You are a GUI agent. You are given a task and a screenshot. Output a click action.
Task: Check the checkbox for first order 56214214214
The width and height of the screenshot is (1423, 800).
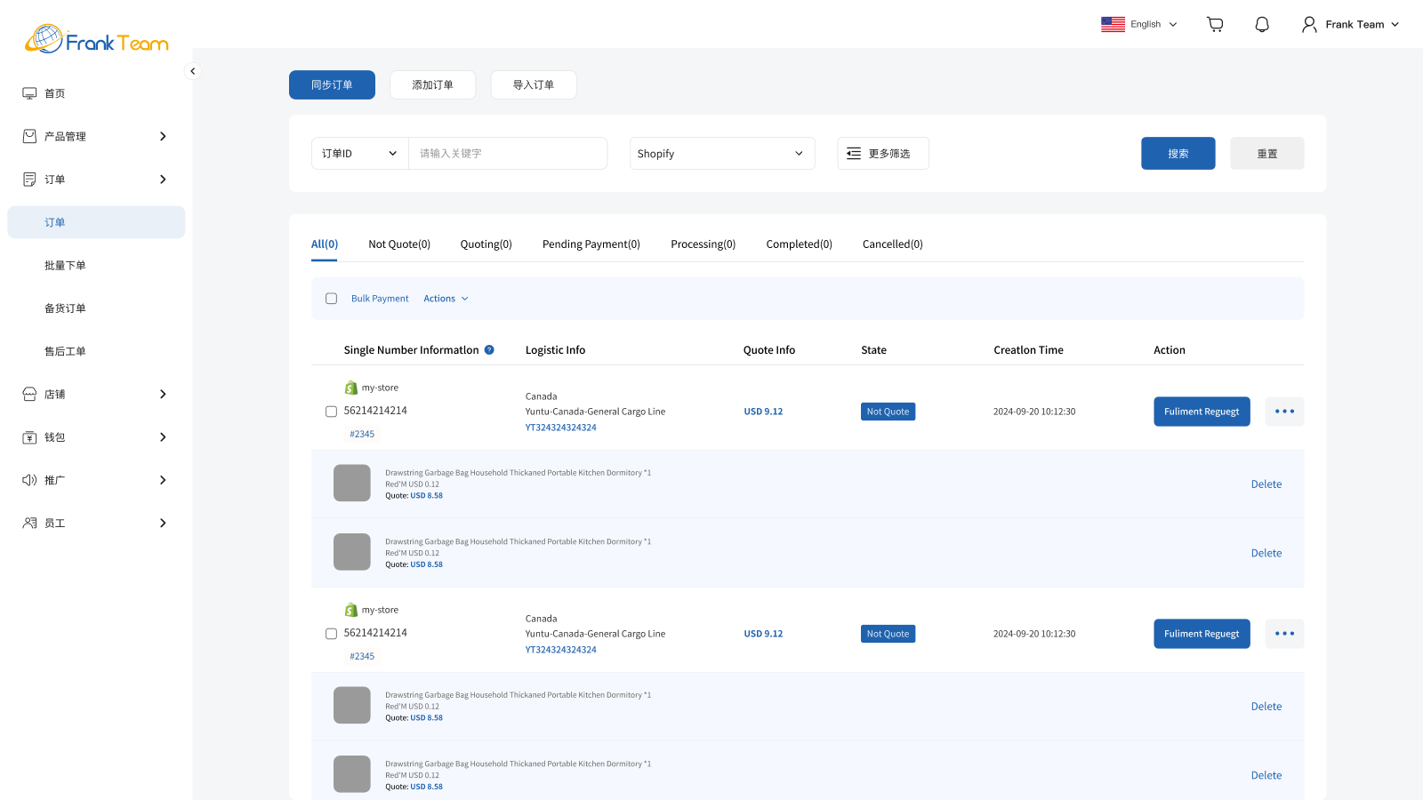click(331, 411)
